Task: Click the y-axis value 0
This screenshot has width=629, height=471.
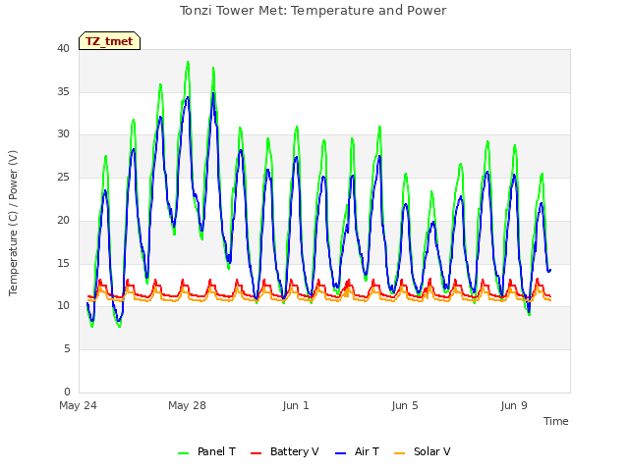Action: coord(67,392)
